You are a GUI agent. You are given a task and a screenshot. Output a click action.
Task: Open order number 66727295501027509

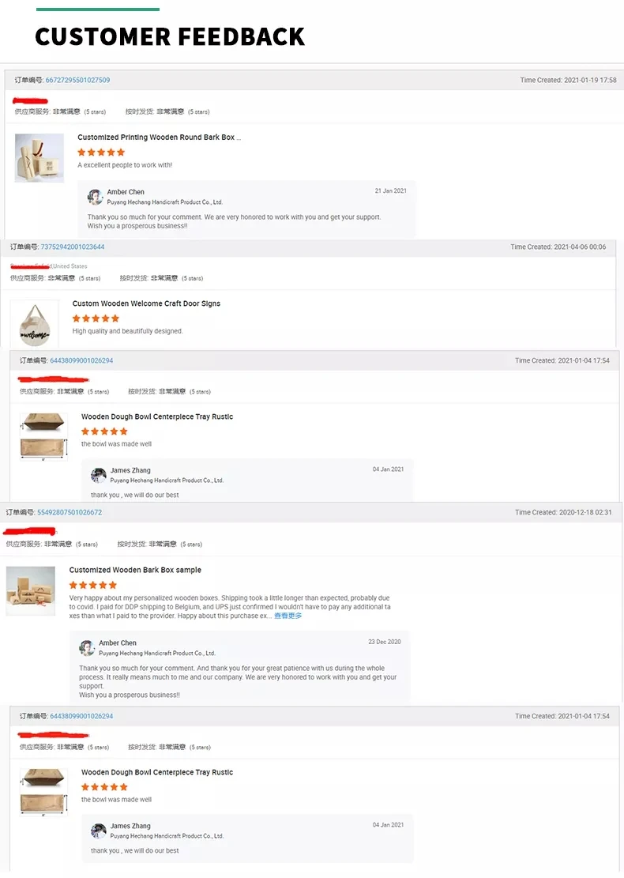77,81
